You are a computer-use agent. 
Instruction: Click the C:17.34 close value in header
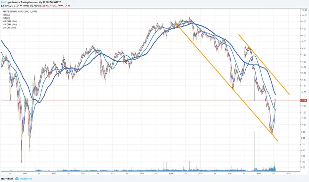pyautogui.click(x=66, y=6)
